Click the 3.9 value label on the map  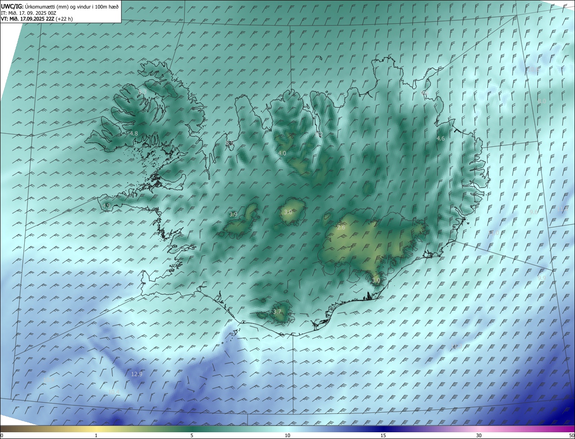(x=233, y=214)
